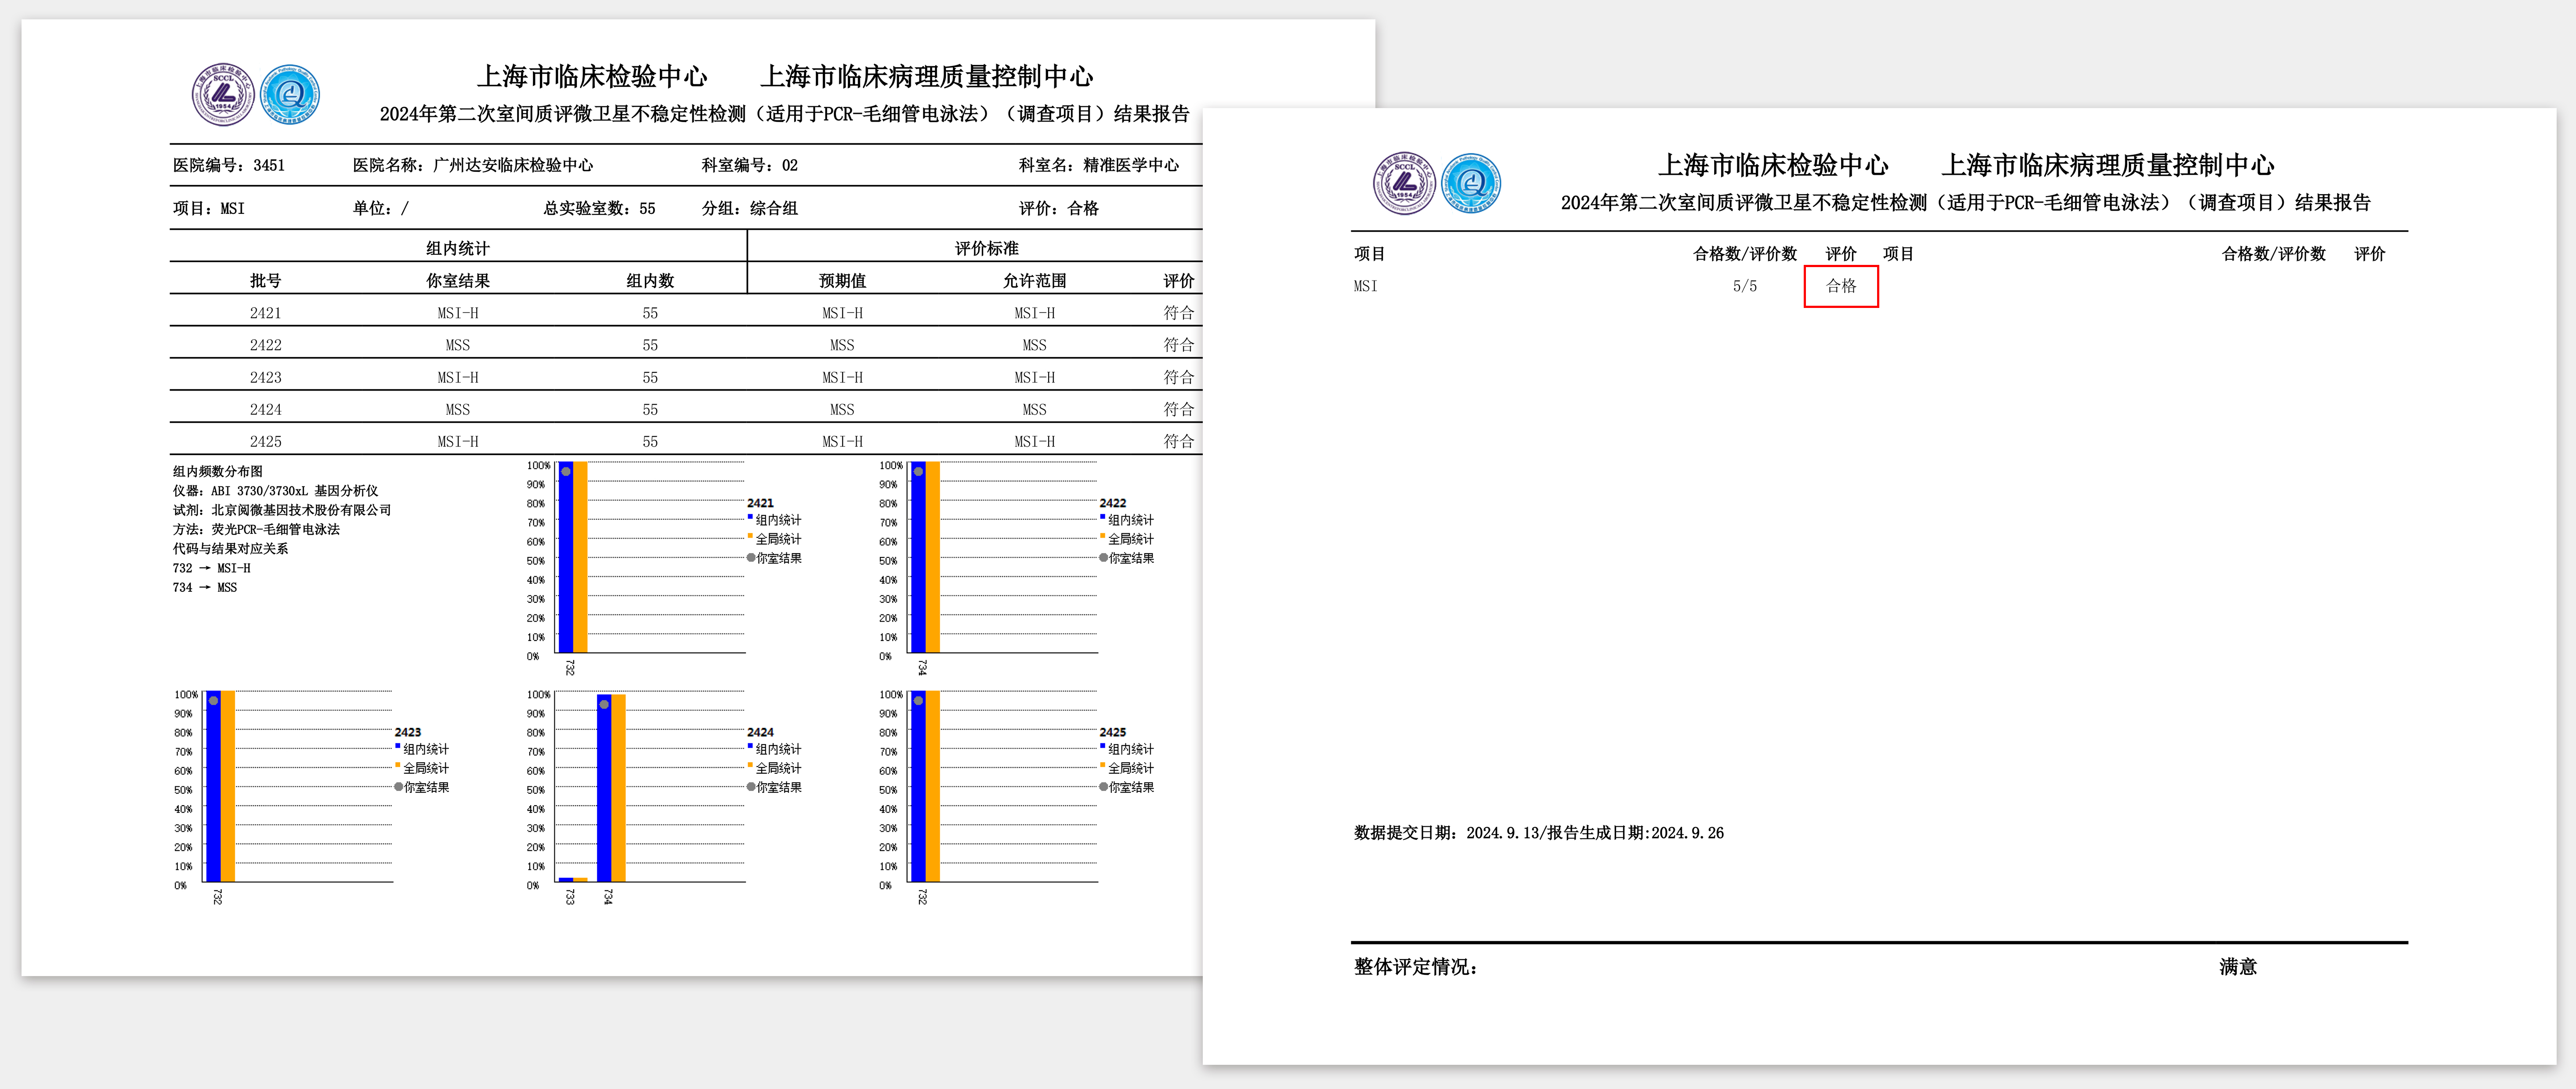Image resolution: width=2576 pixels, height=1089 pixels.
Task: Click the orange bar in chart 2422
Action: pyautogui.click(x=932, y=557)
